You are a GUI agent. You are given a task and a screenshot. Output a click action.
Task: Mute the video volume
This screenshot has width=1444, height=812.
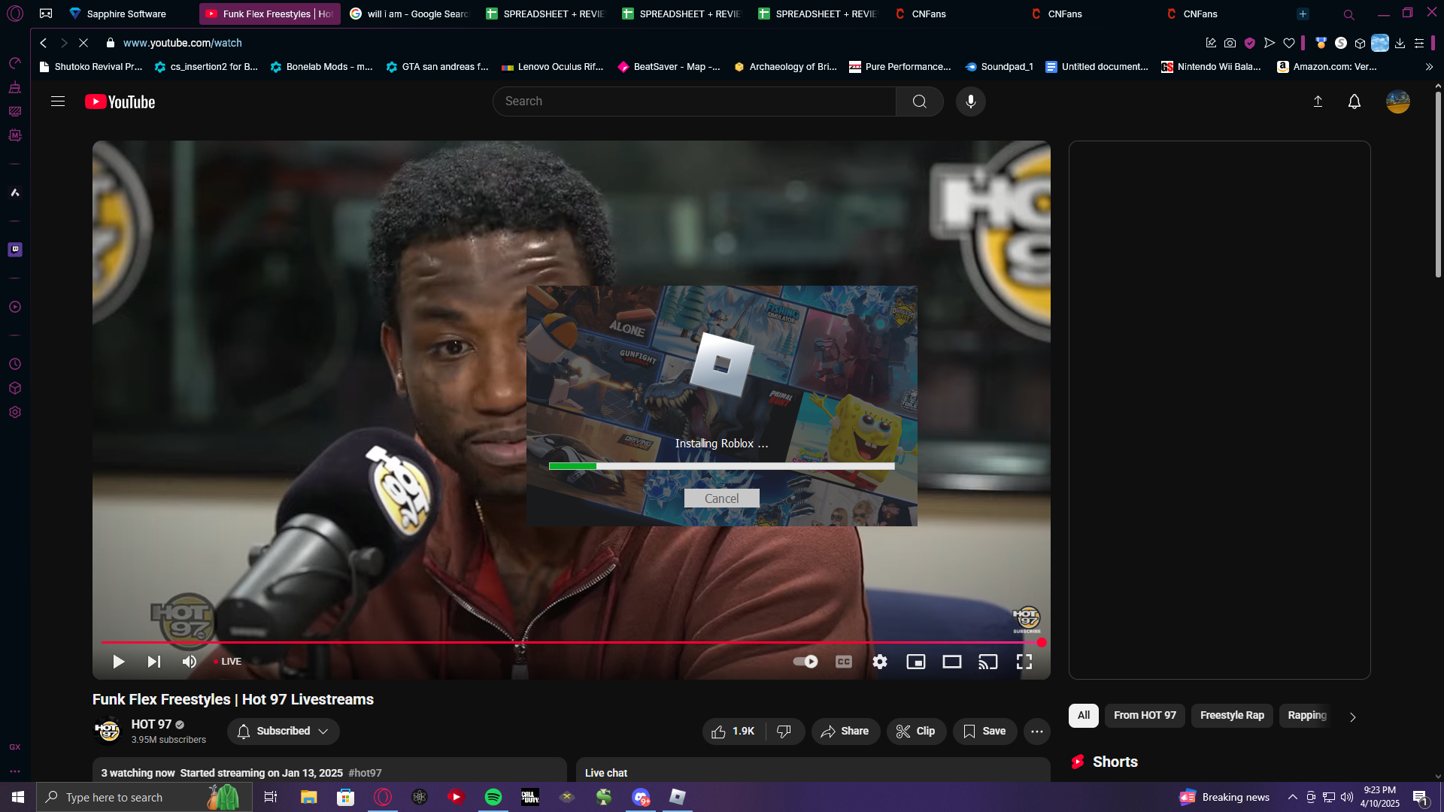[x=189, y=662]
